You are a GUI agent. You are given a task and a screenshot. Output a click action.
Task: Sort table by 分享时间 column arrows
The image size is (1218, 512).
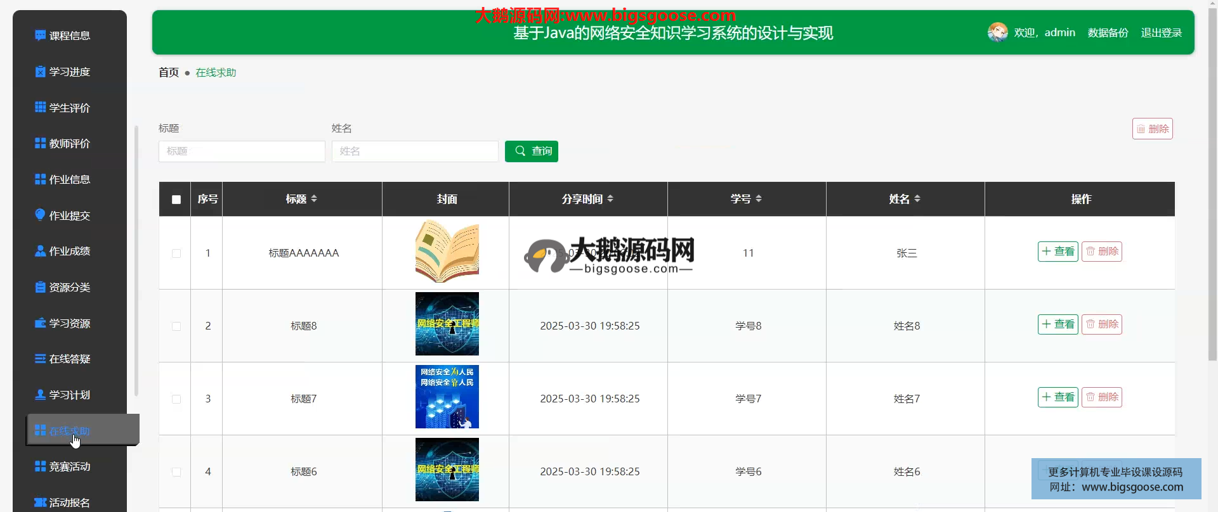point(610,199)
